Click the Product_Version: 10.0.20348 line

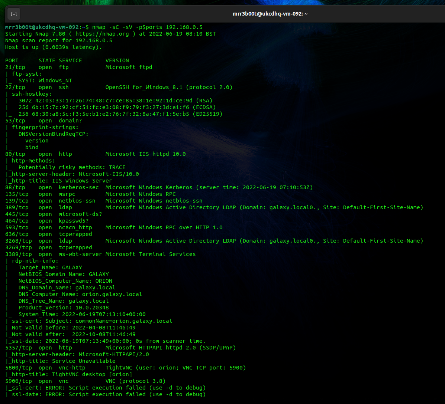[64, 308]
